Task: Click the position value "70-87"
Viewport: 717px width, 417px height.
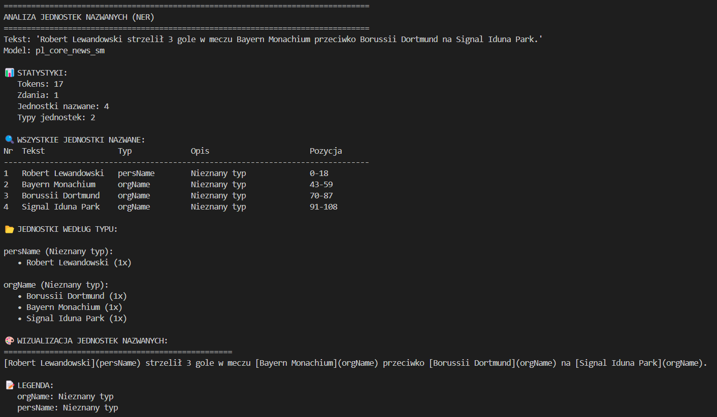Action: [321, 196]
